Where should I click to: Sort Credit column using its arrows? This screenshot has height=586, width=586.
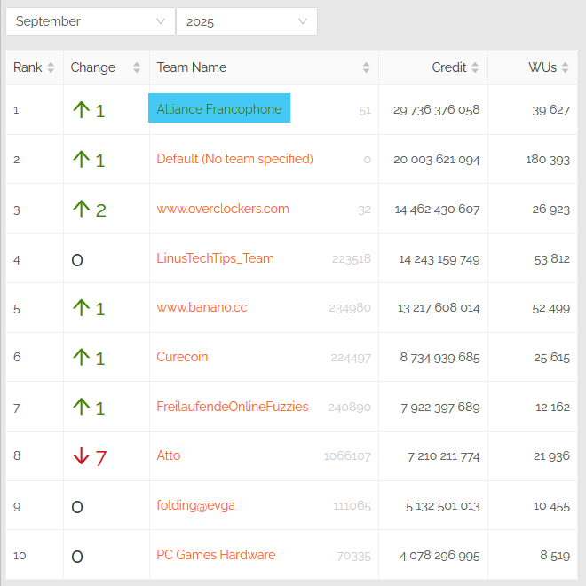click(x=475, y=67)
